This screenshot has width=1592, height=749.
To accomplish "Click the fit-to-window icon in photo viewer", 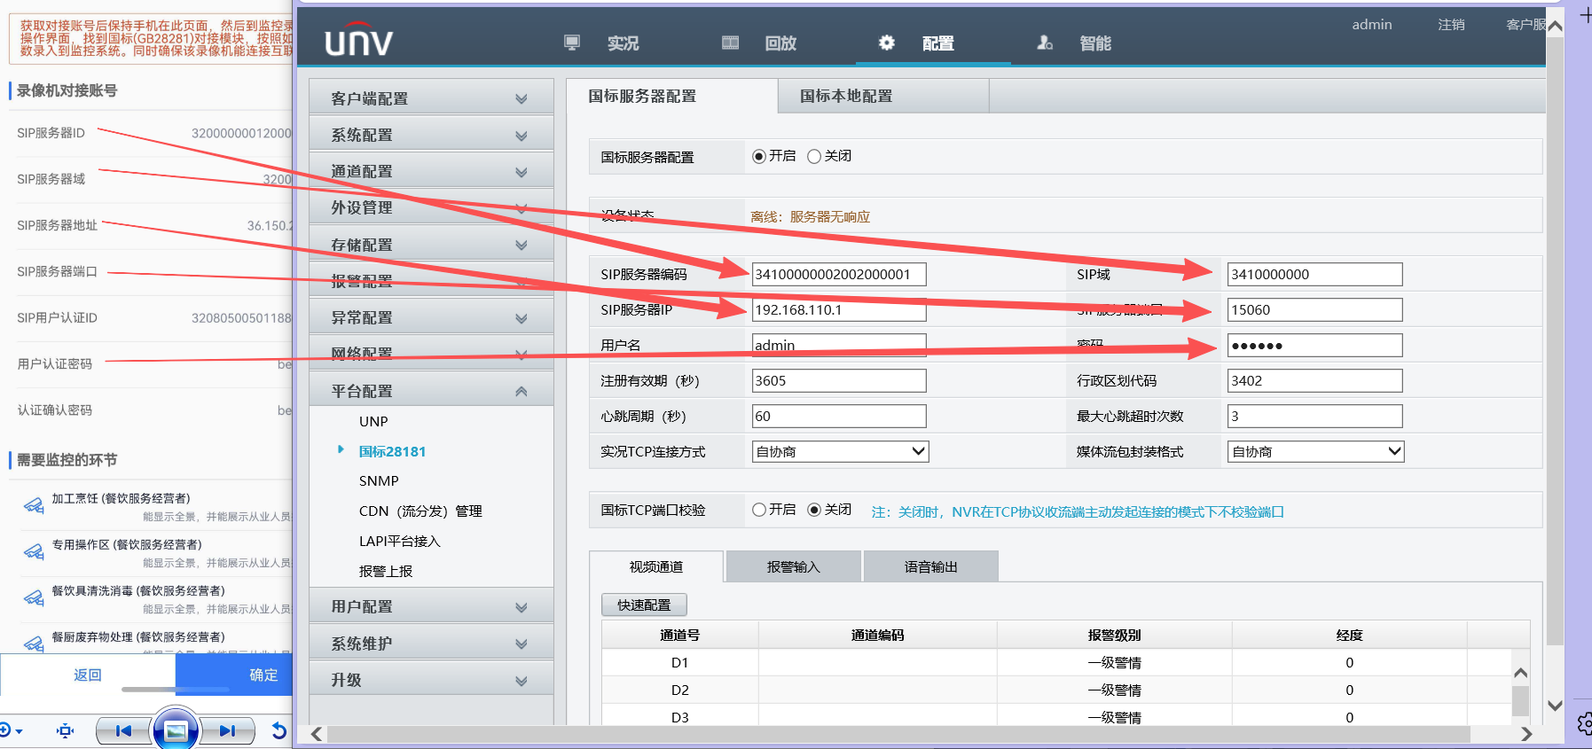I will pyautogui.click(x=65, y=730).
